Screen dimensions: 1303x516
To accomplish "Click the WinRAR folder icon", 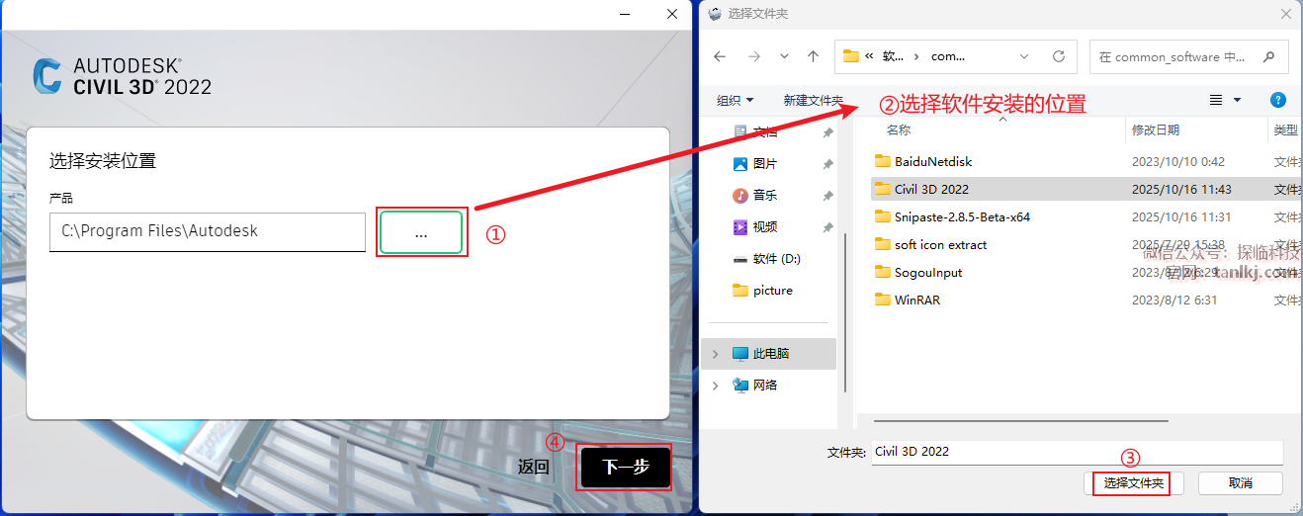I will click(x=883, y=300).
